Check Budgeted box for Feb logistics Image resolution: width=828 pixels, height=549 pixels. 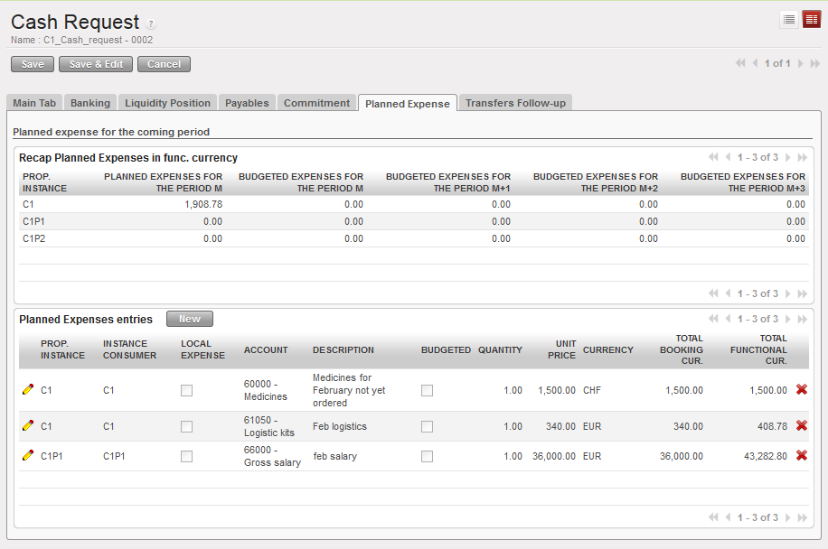427,426
